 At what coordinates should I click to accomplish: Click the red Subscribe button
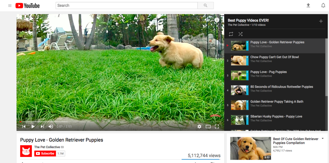tap(45, 154)
